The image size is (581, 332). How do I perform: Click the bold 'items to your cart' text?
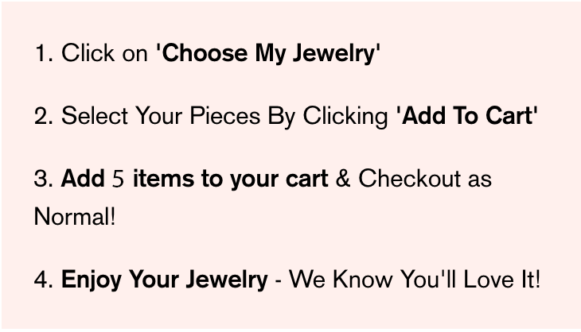tap(230, 180)
